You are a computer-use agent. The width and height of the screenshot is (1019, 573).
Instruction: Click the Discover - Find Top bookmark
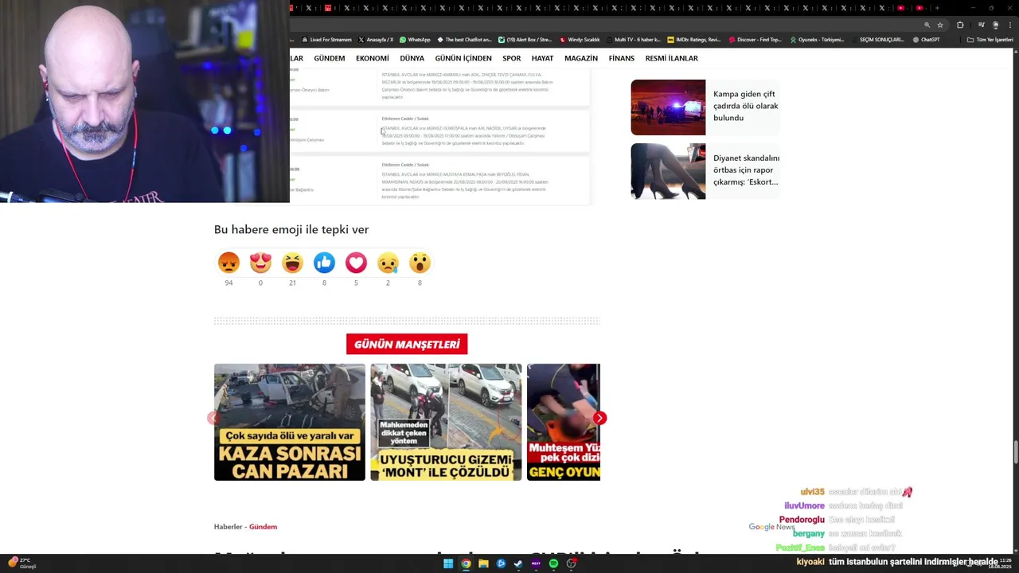click(x=755, y=40)
